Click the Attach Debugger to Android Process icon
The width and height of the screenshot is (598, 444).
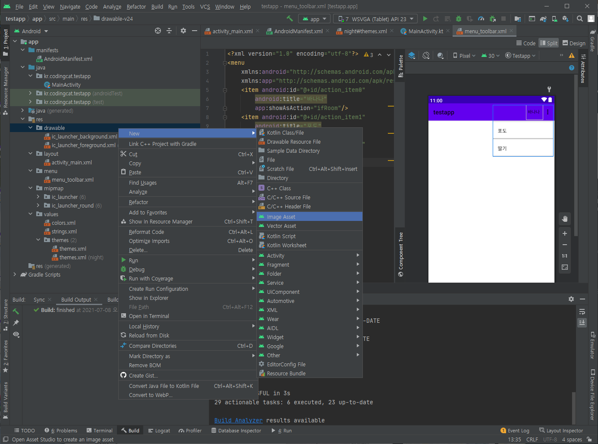click(x=492, y=19)
